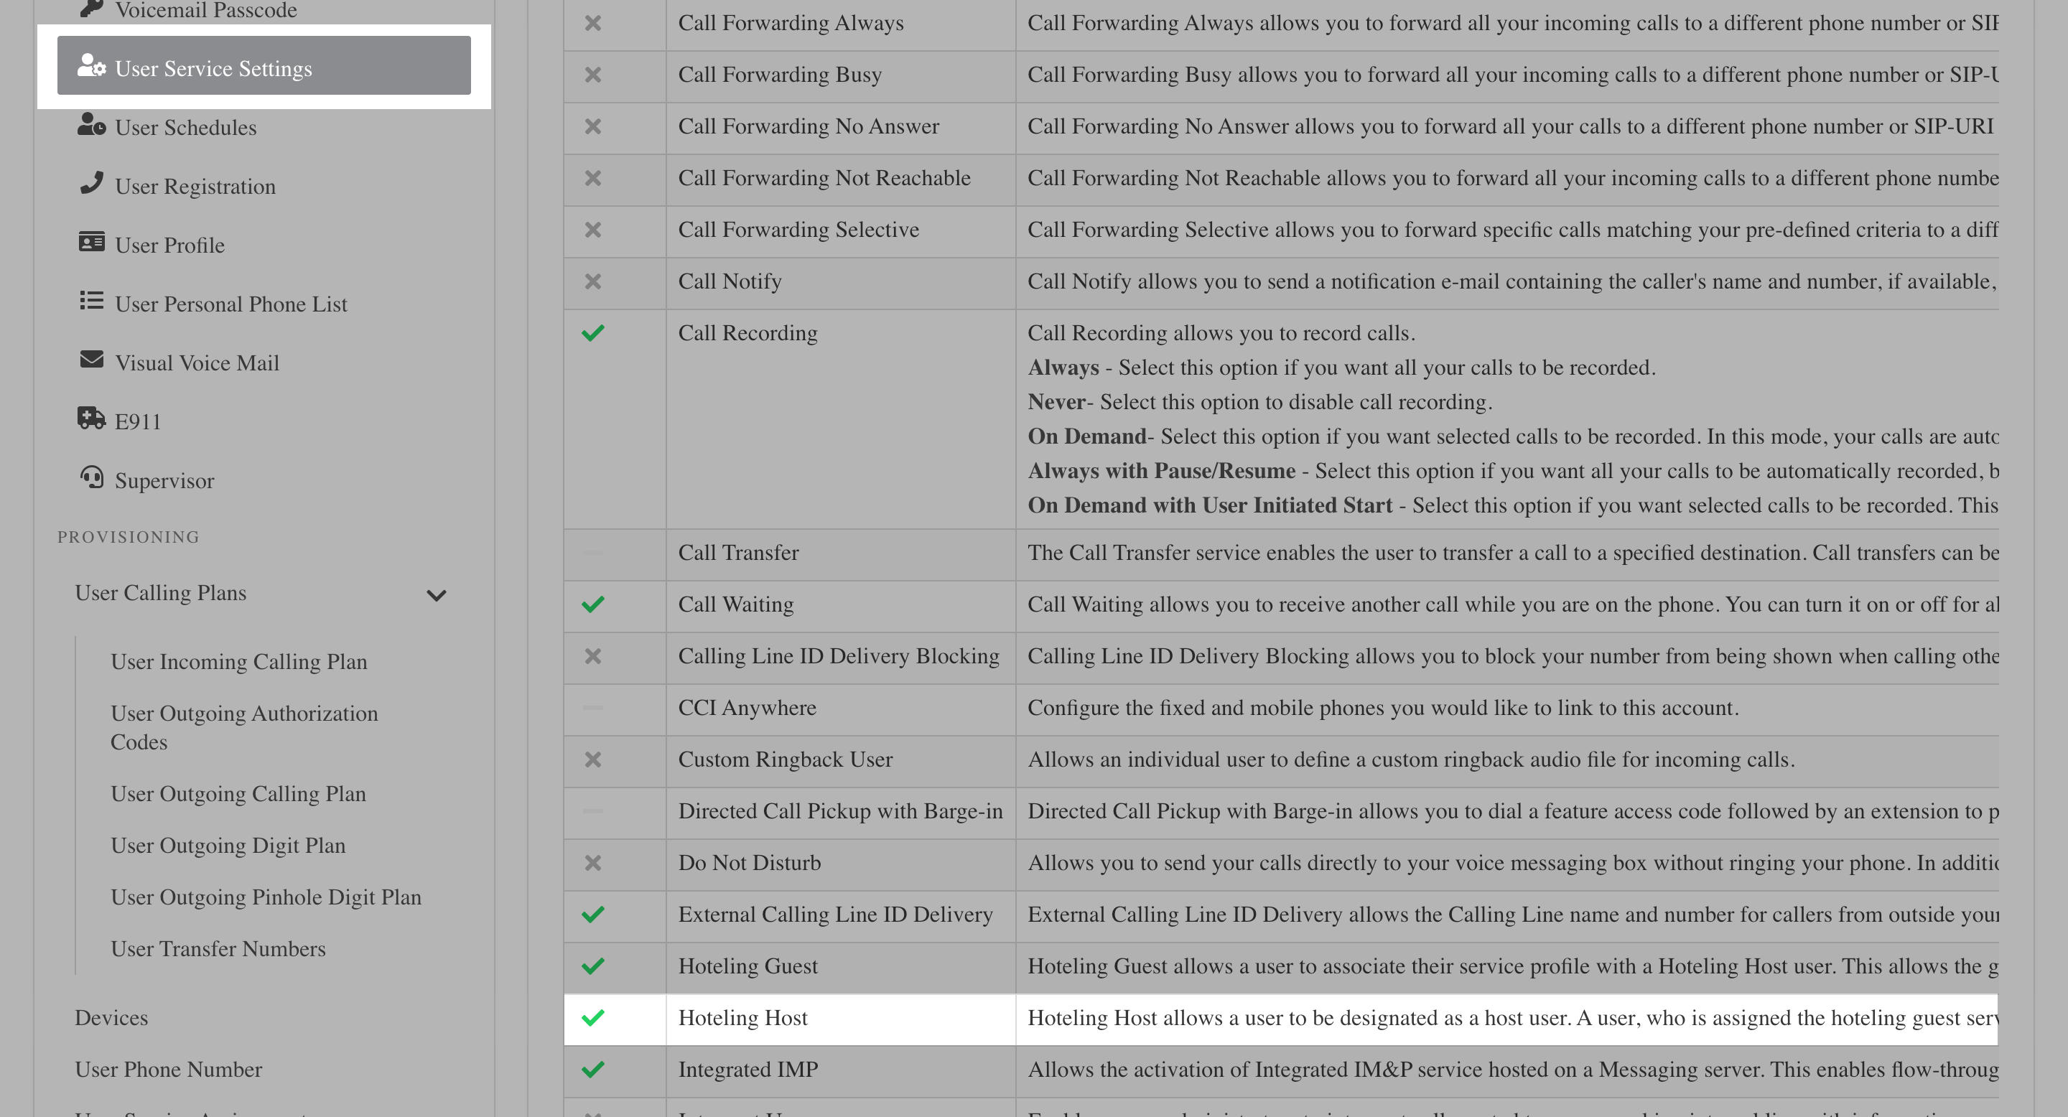The image size is (2068, 1117).
Task: Toggle the Call Recording green checkmark
Action: coord(592,333)
